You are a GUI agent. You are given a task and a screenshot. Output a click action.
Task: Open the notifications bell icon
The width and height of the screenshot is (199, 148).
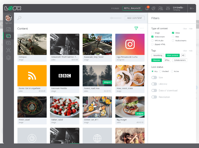[147, 8]
